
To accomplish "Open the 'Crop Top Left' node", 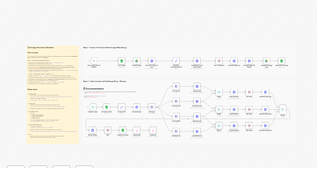I will (x=176, y=86).
